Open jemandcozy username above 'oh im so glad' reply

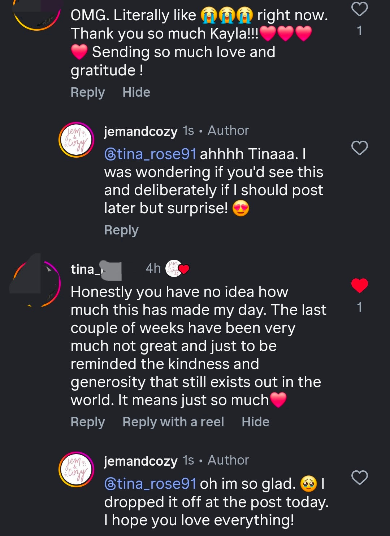point(141,461)
